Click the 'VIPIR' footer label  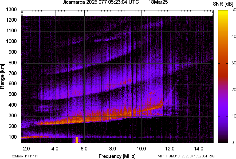(x=162, y=156)
